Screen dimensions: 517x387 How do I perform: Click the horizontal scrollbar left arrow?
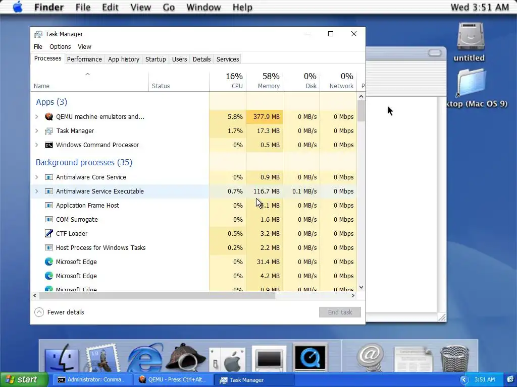click(x=35, y=295)
